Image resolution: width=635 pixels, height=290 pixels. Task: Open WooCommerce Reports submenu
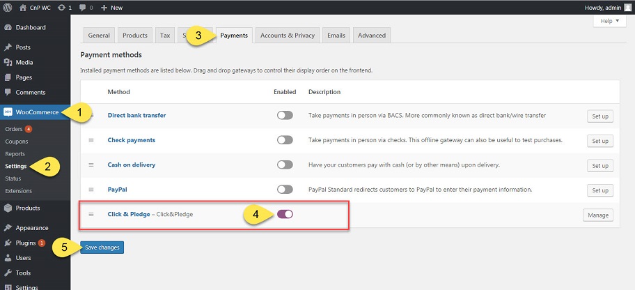[15, 154]
